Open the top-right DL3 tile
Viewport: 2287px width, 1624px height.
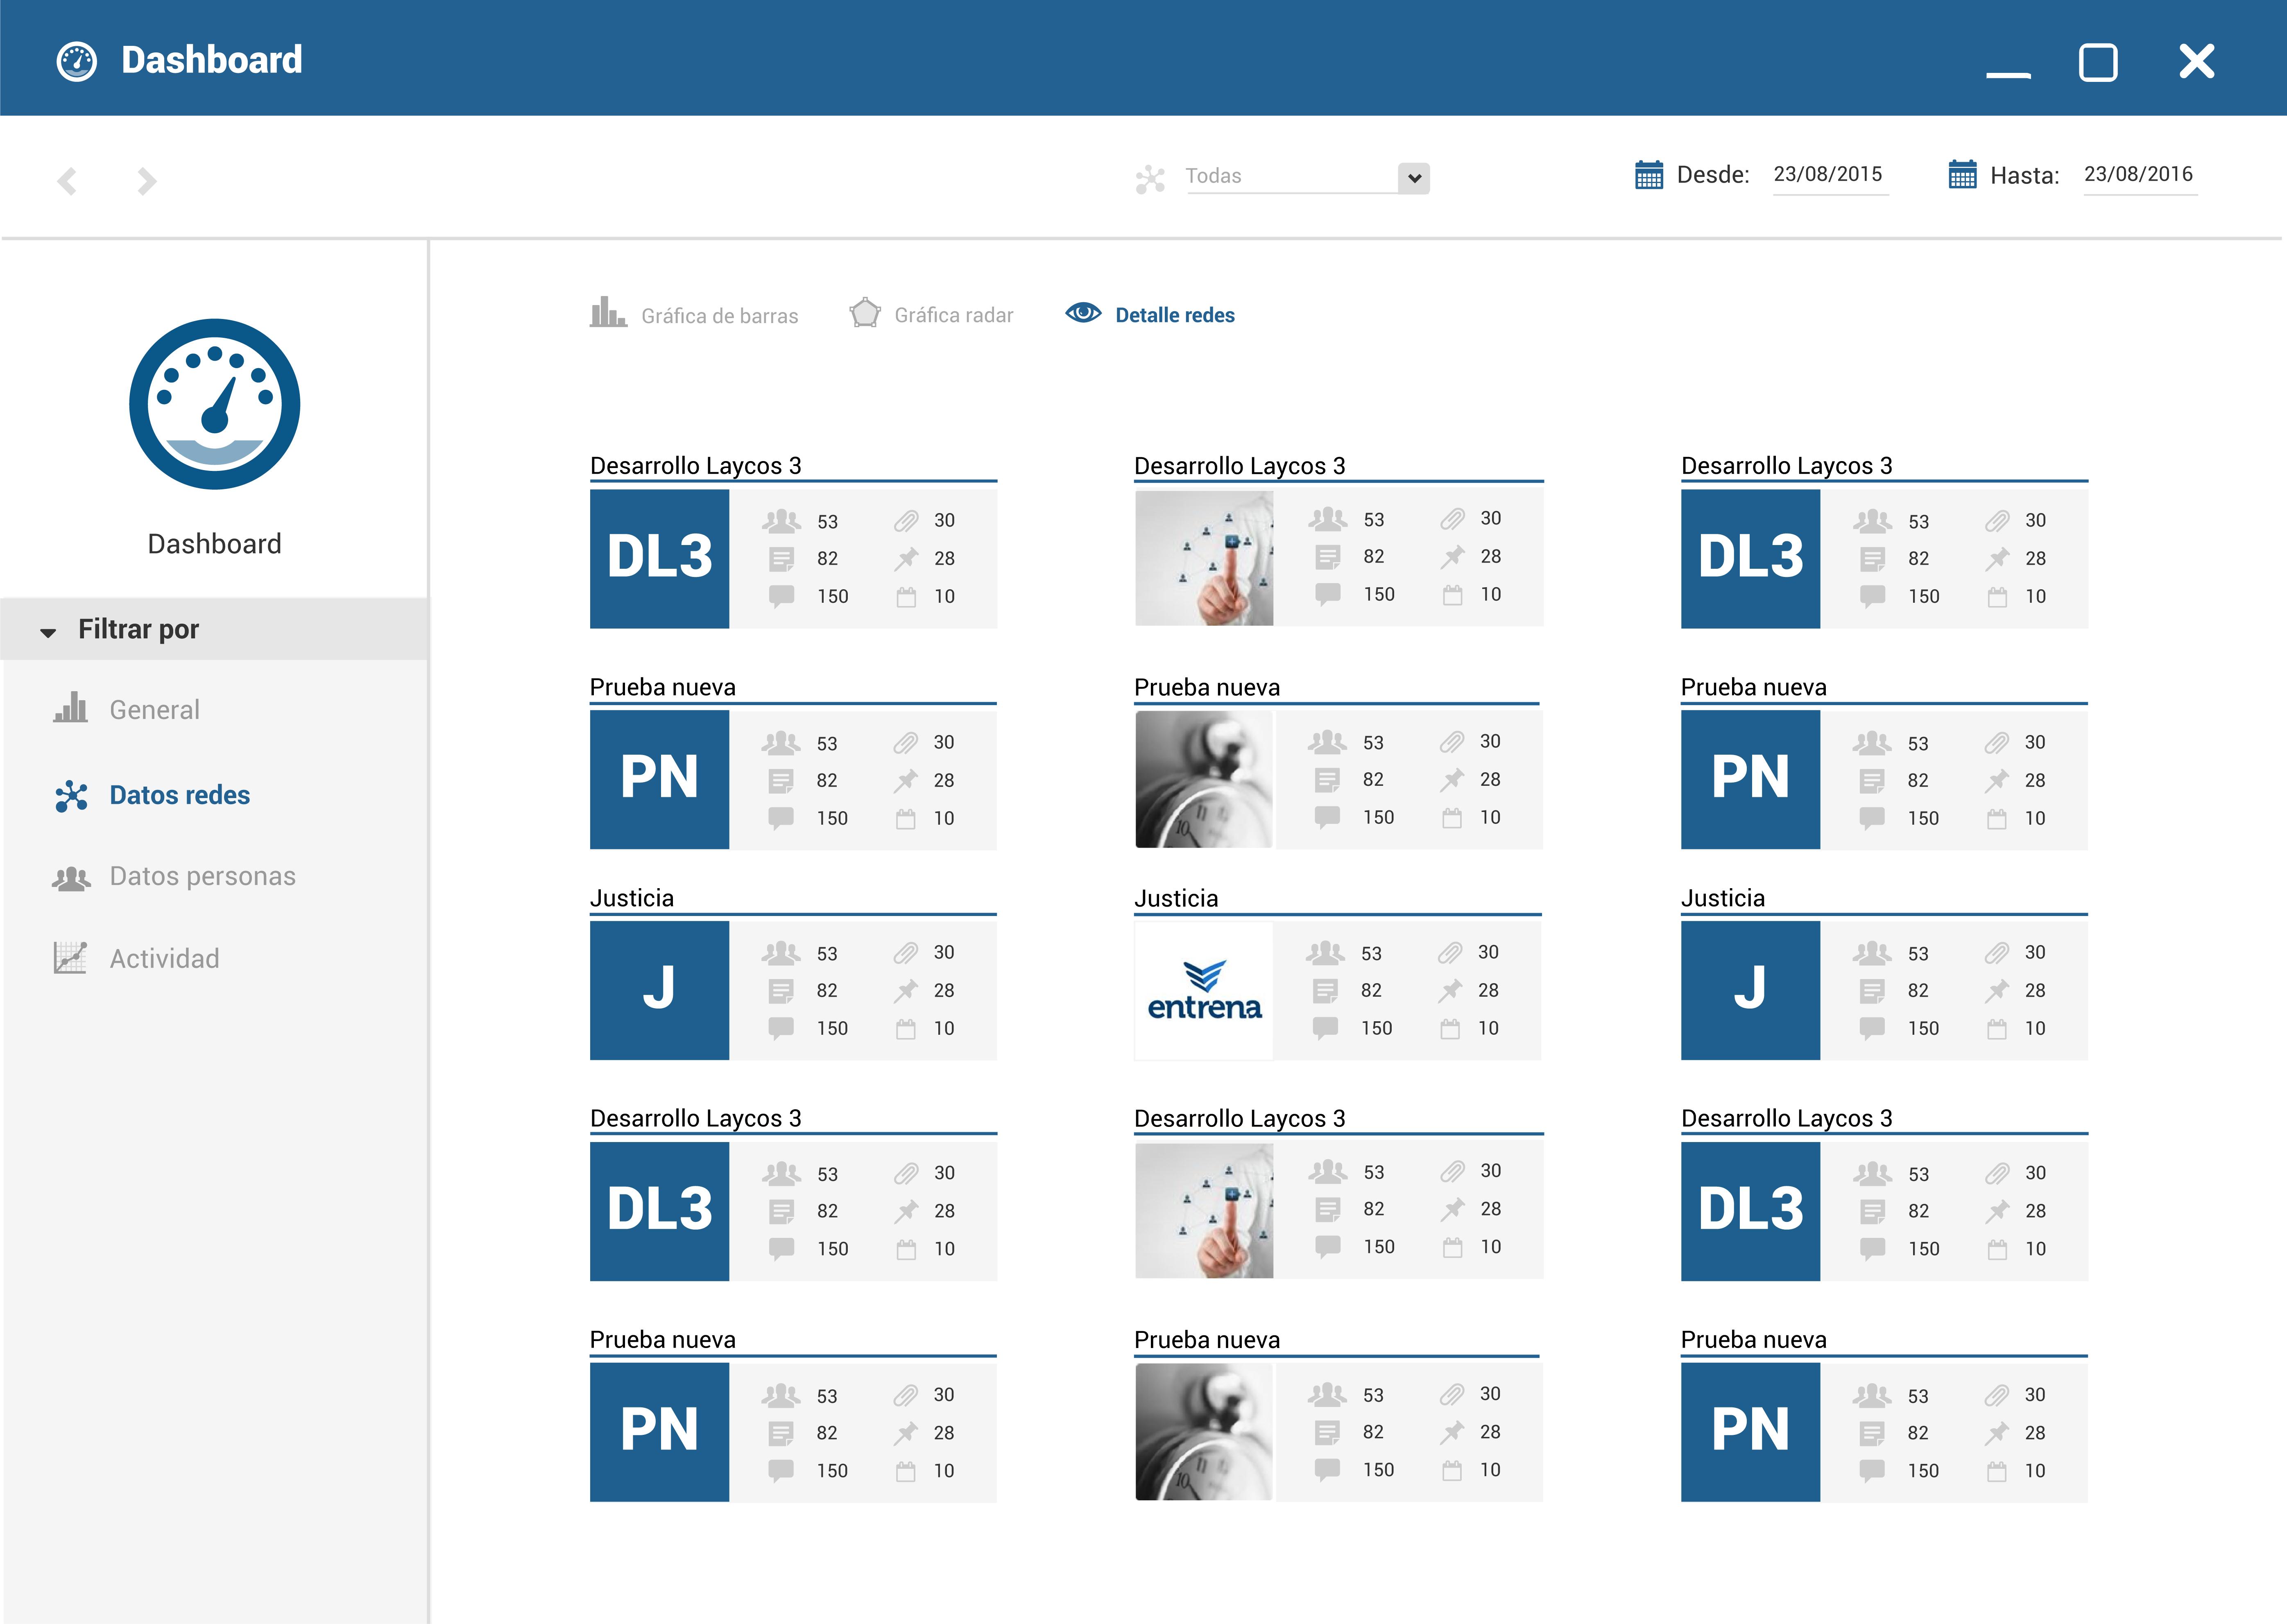[x=1750, y=558]
